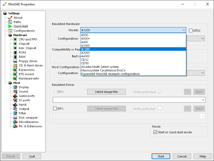Click the Help button
Screen dimensions: 214x161
[203, 156]
